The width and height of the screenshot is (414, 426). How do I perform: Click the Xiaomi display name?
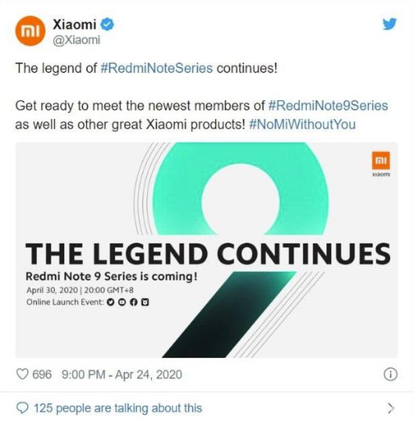(75, 25)
